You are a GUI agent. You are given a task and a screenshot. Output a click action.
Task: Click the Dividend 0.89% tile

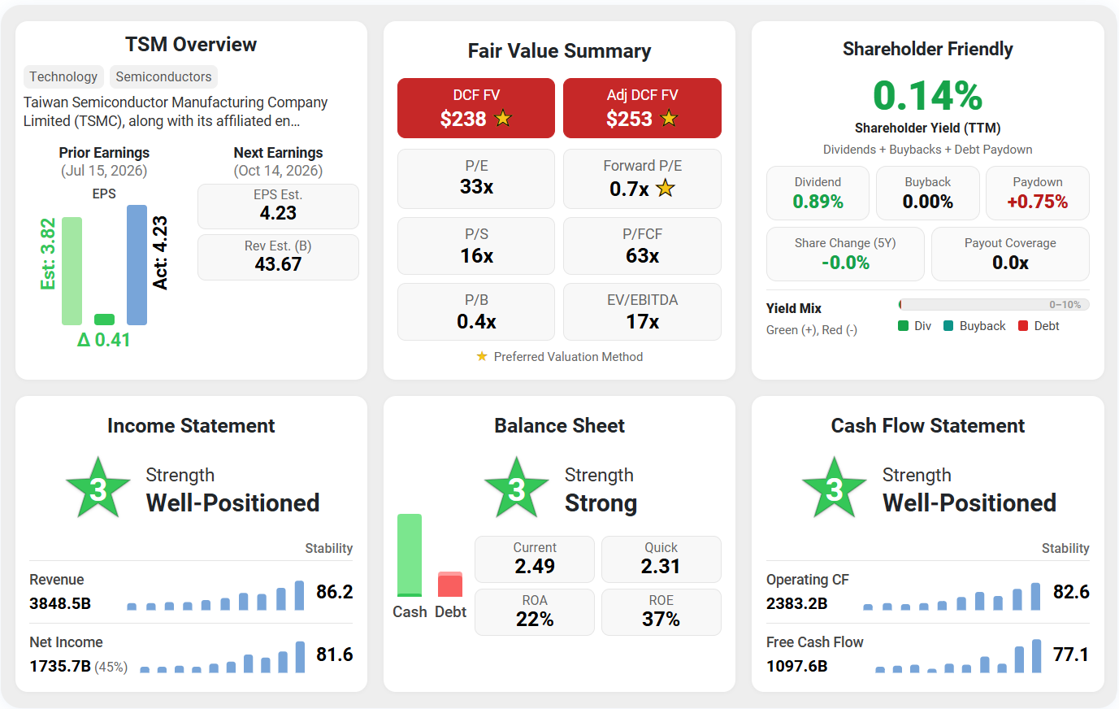click(x=818, y=194)
